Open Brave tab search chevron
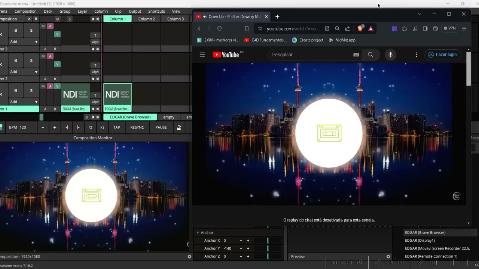The height and width of the screenshot is (269, 479). (x=419, y=14)
